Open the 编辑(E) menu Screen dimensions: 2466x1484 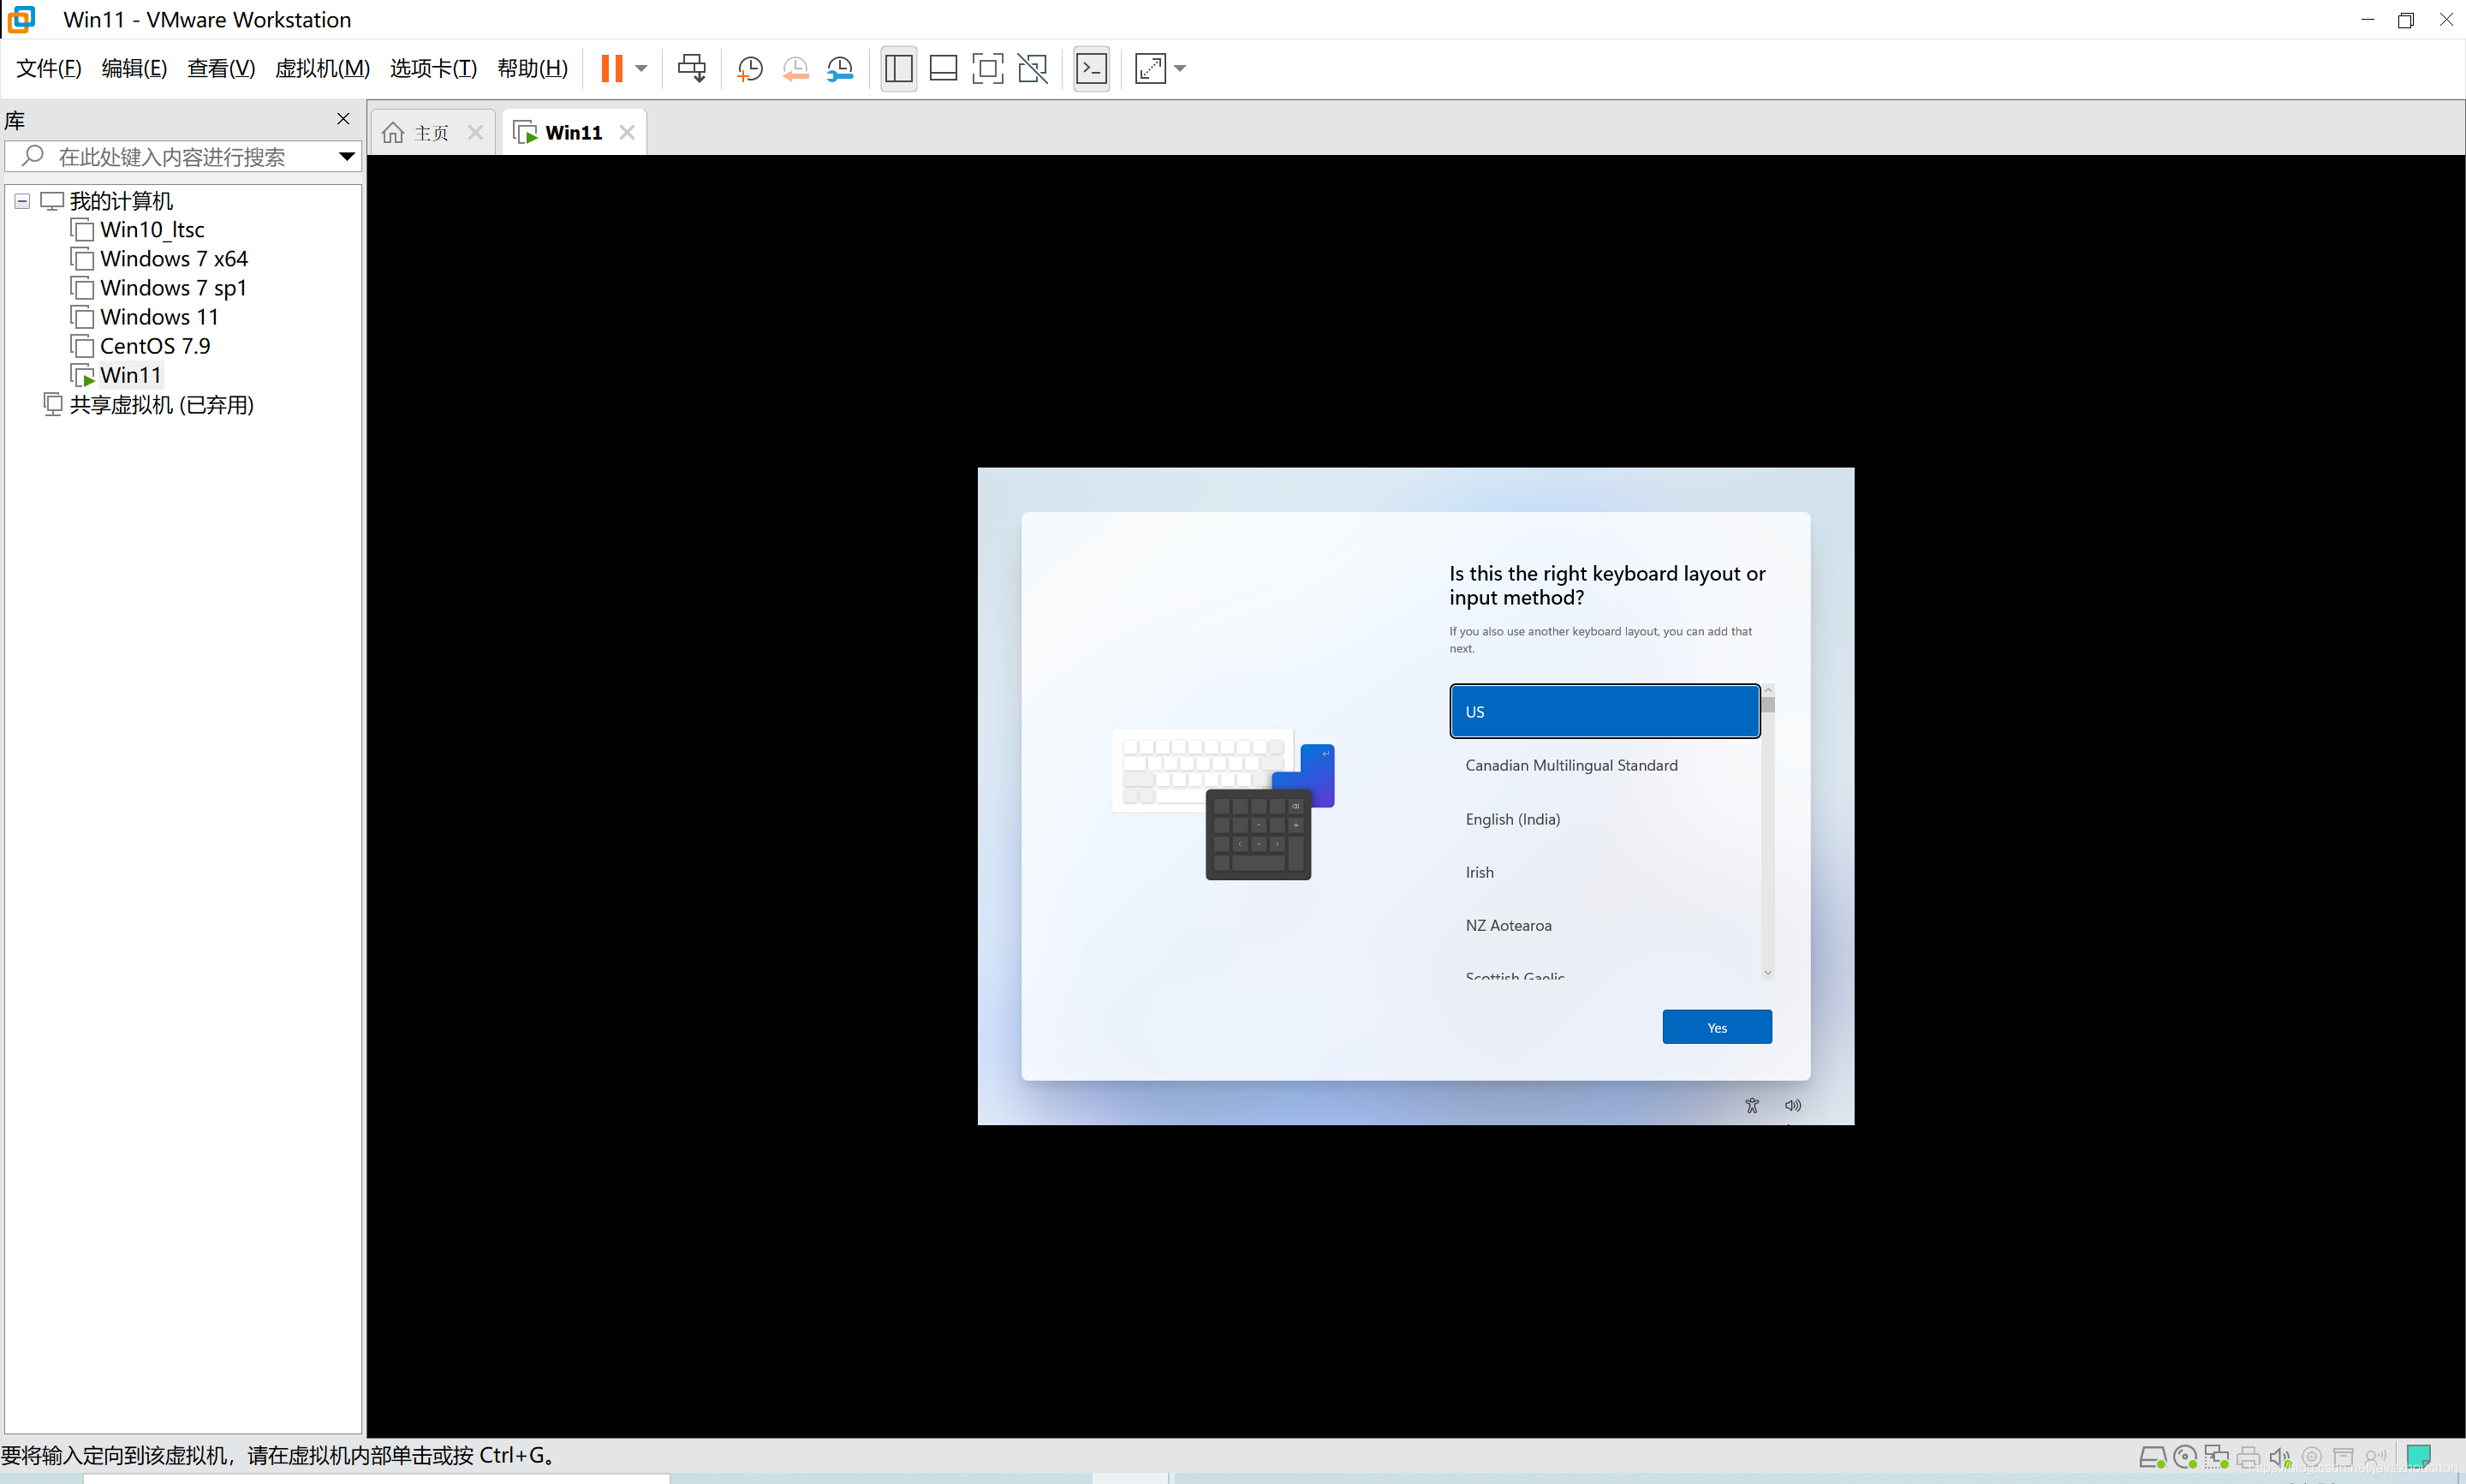(x=134, y=68)
